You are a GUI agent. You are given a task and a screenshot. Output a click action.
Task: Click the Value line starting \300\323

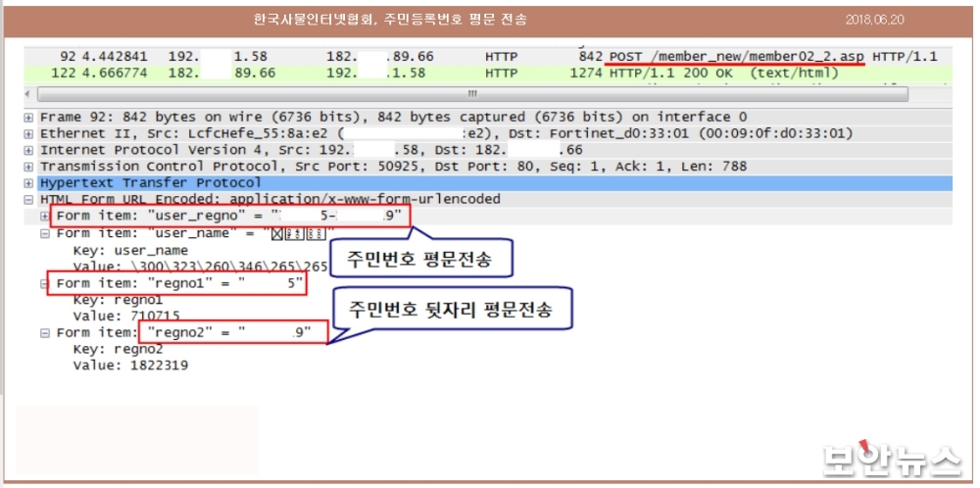pos(200,267)
